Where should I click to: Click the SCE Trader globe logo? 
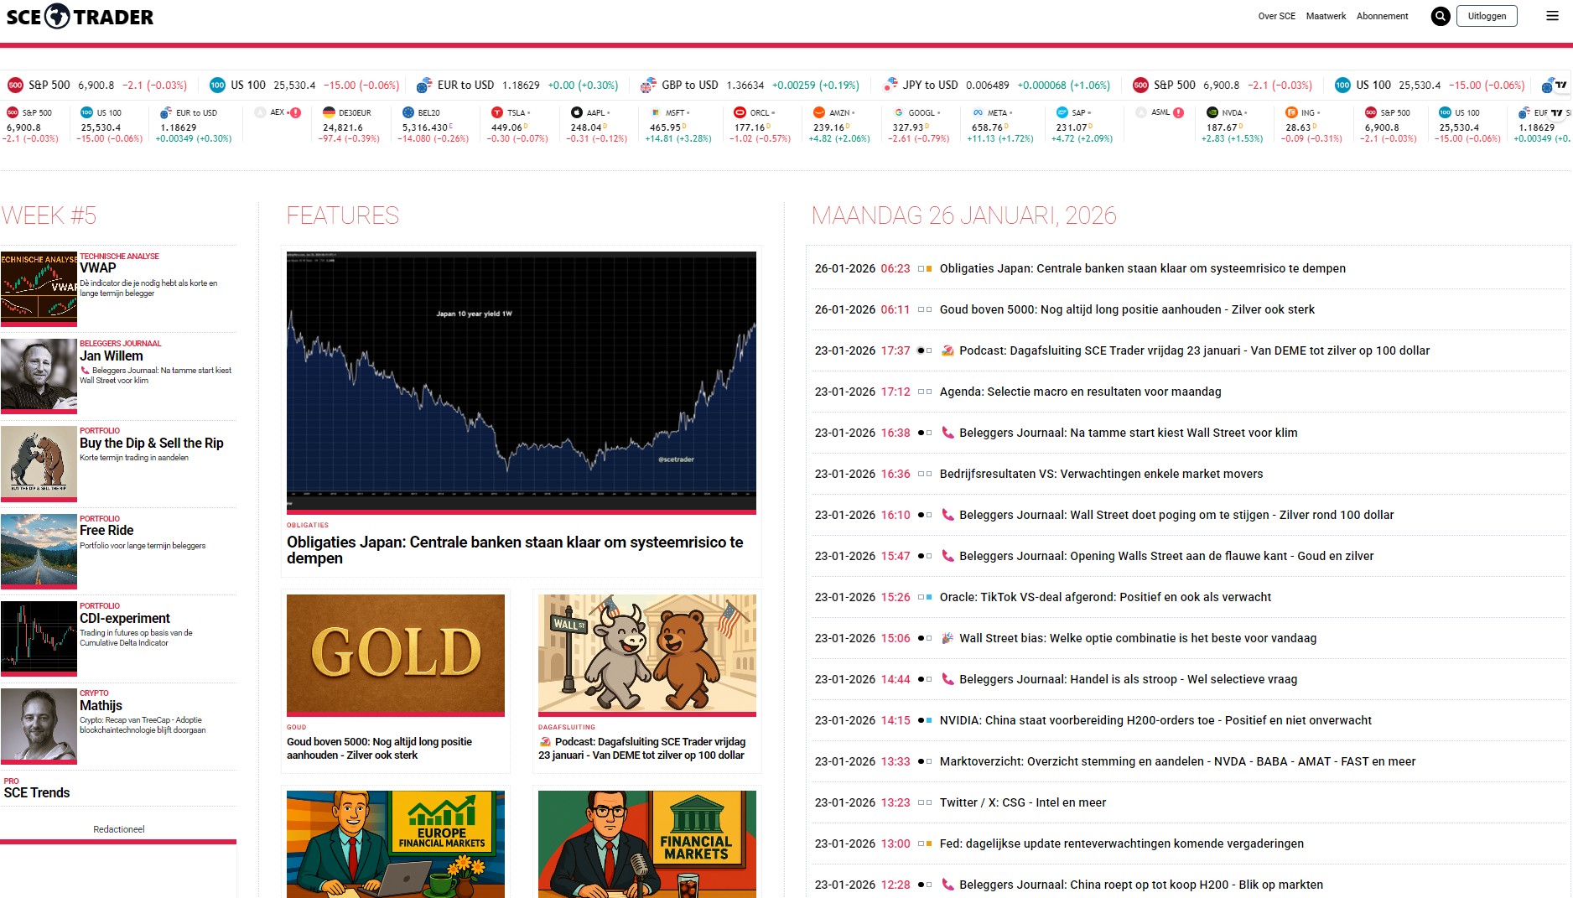point(57,16)
